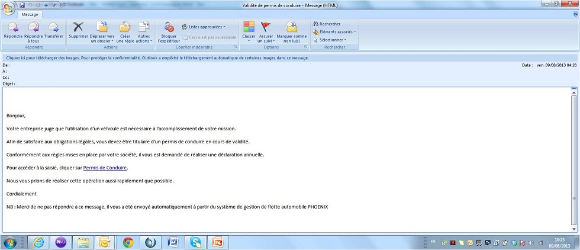Click the message body vertical scrollbar

tap(573, 160)
